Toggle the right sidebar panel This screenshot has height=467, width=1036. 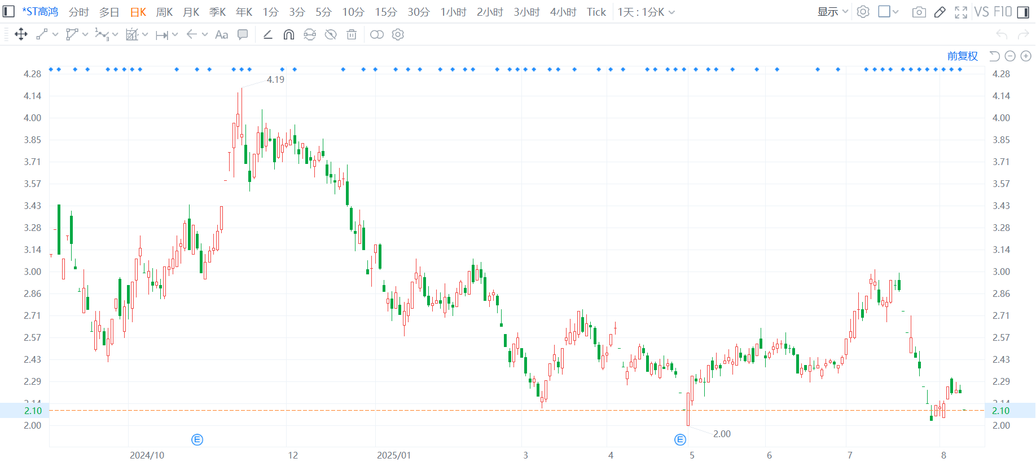pos(1023,12)
